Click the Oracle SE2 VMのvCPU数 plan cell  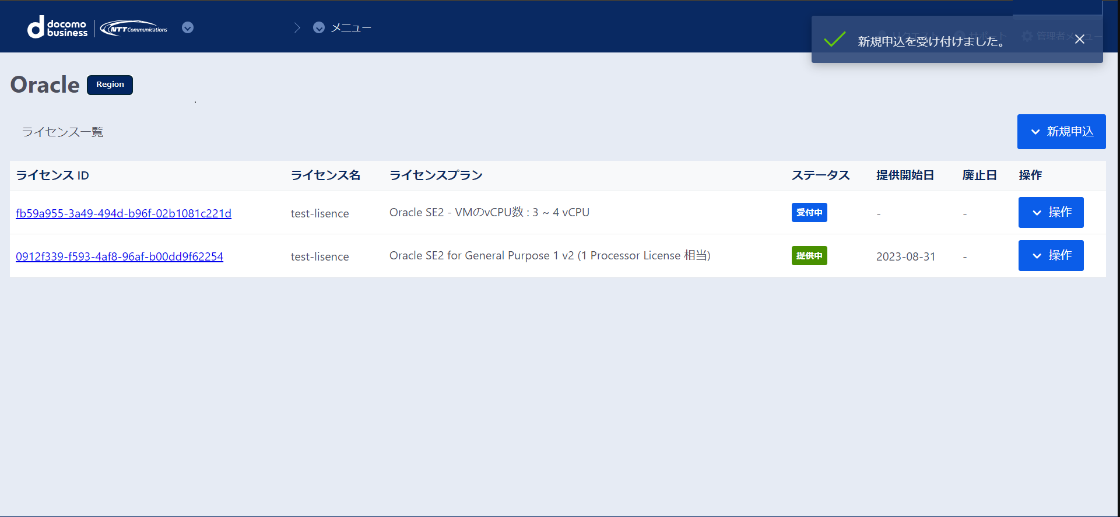point(489,212)
